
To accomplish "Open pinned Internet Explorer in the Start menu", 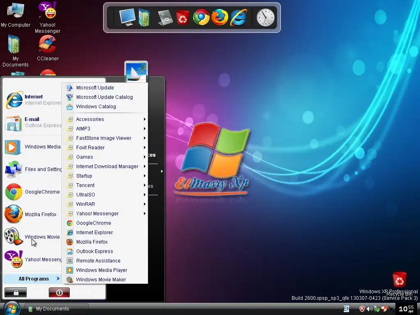I will (33, 100).
